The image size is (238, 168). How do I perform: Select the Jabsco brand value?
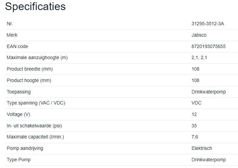199,35
